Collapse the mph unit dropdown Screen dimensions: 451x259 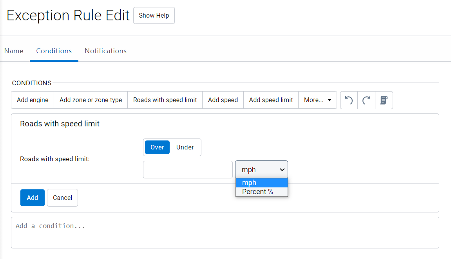(x=261, y=169)
